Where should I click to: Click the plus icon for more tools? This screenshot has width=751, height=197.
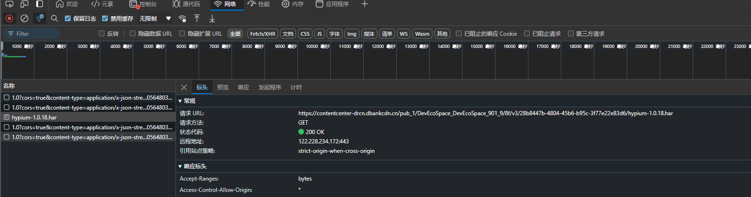coord(365,4)
